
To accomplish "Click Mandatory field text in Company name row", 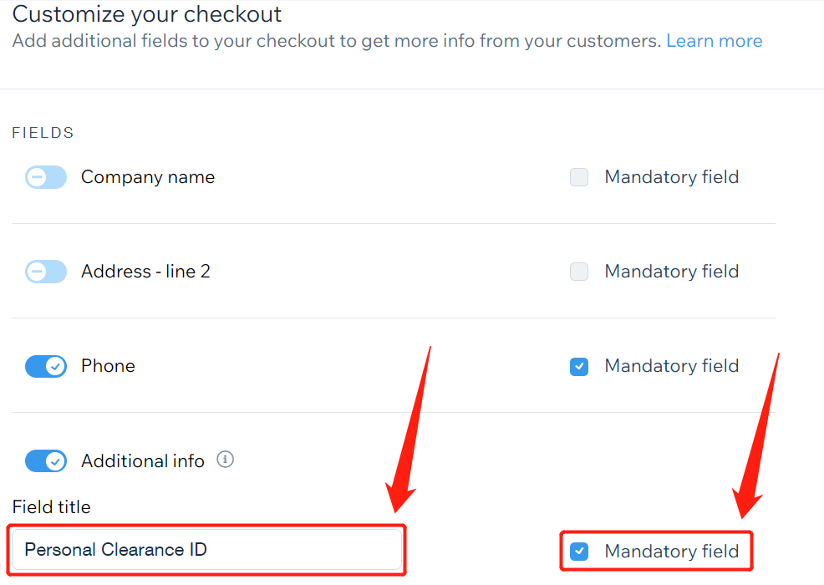I will [x=672, y=177].
